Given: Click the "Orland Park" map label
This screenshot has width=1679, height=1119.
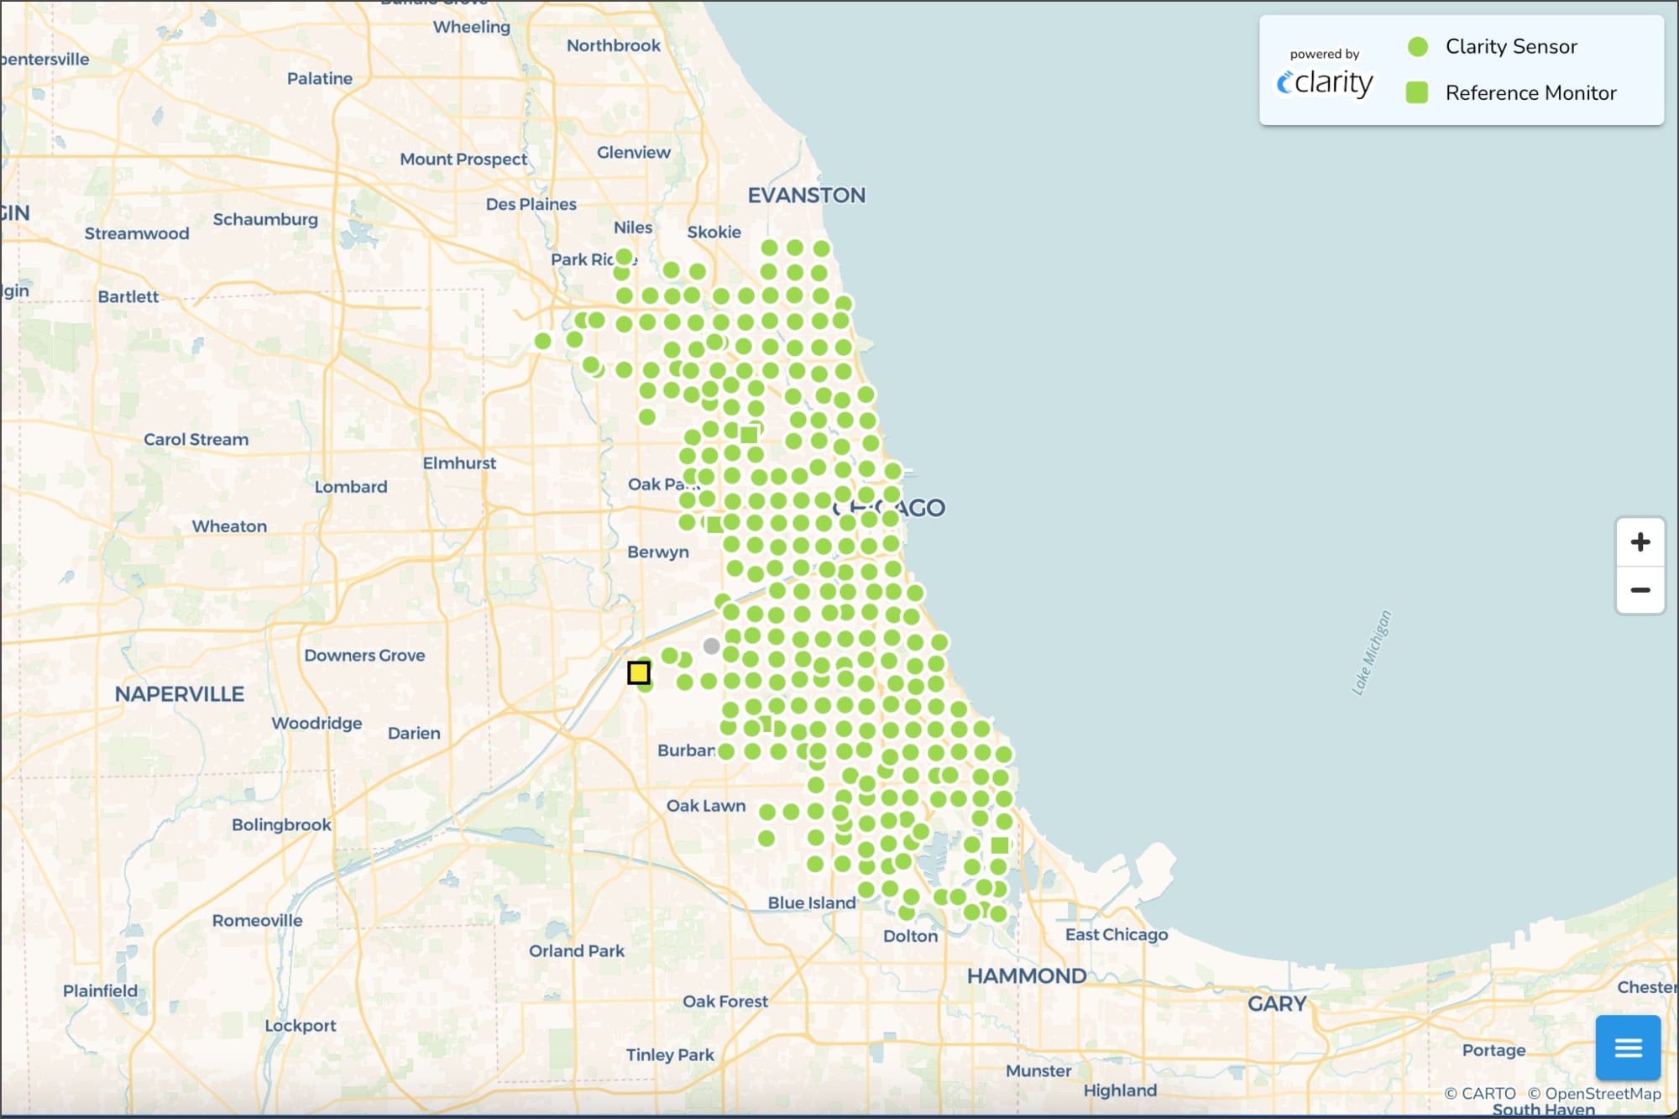Looking at the screenshot, I should click(577, 951).
